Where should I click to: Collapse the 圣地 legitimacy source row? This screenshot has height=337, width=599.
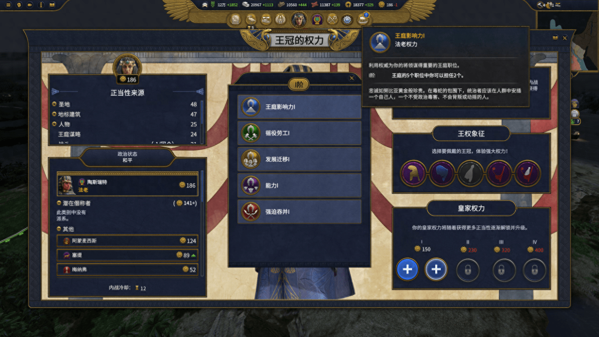(54, 104)
